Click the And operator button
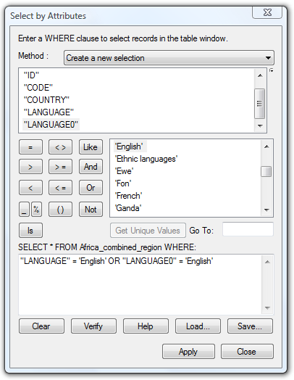Image resolution: width=294 pixels, height=380 pixels. 91,167
